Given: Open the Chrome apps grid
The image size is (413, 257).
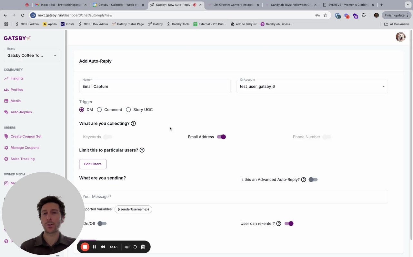Looking at the screenshot, I should point(6,24).
